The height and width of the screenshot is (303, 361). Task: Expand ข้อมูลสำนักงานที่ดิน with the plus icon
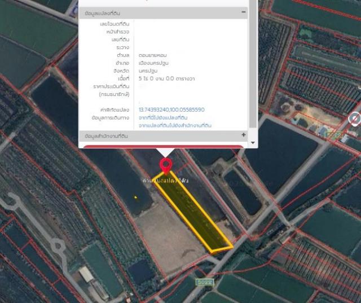coord(243,135)
